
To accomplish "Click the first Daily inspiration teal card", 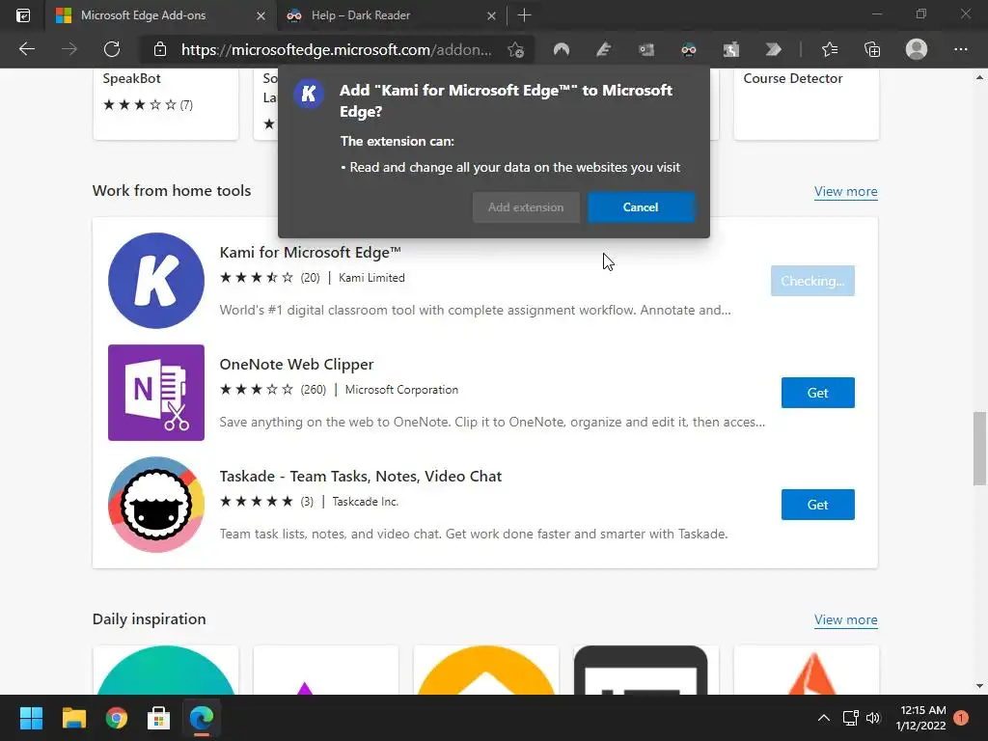I will pyautogui.click(x=166, y=670).
